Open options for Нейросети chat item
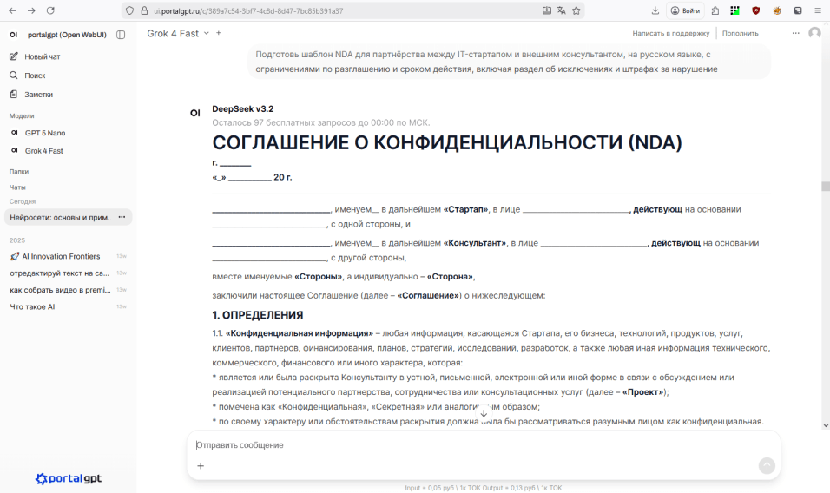830x493 pixels. point(122,217)
